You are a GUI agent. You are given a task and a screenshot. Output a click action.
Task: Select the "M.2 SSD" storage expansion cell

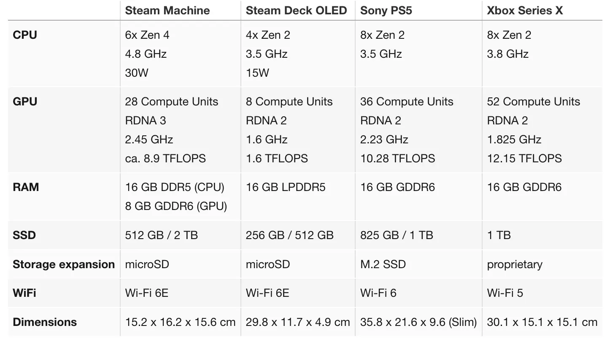[383, 264]
